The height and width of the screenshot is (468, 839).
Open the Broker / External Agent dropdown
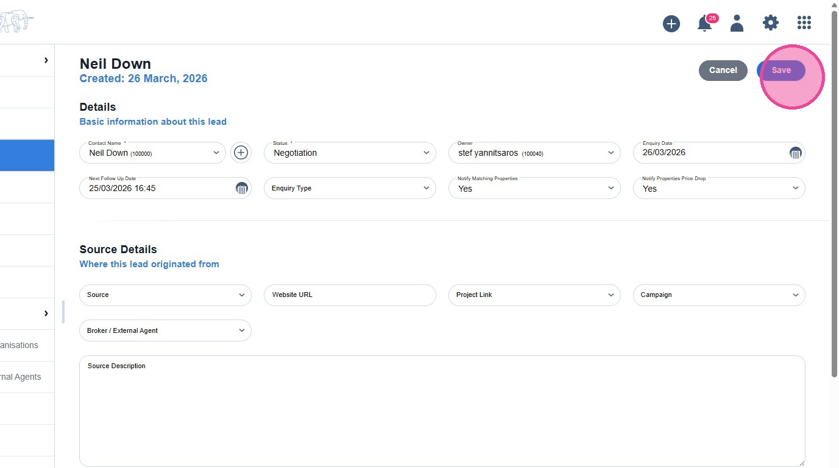(x=165, y=330)
